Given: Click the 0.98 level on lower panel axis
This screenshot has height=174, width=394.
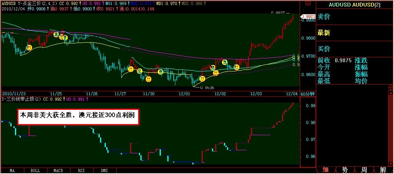Looking at the screenshot, I should point(310,123).
